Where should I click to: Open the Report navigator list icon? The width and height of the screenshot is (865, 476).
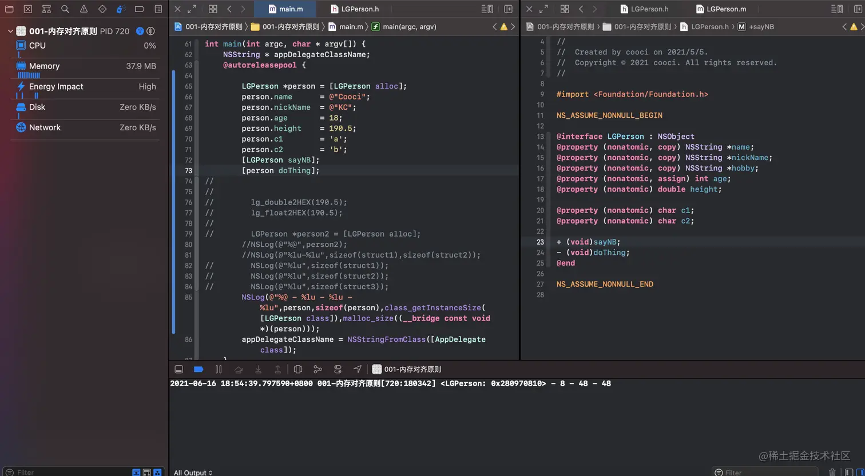[x=158, y=9]
